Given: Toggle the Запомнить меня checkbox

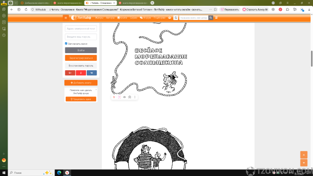Looking at the screenshot, I should click(66, 43).
